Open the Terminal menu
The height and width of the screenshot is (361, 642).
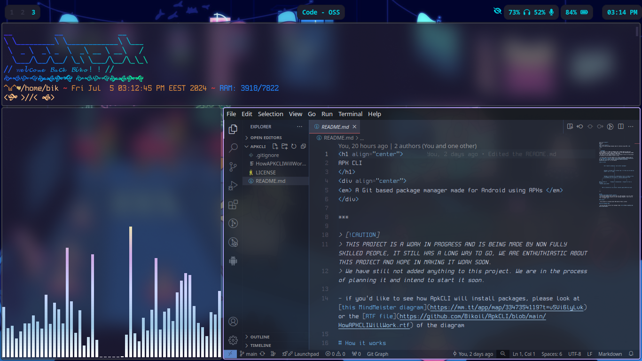click(x=350, y=114)
